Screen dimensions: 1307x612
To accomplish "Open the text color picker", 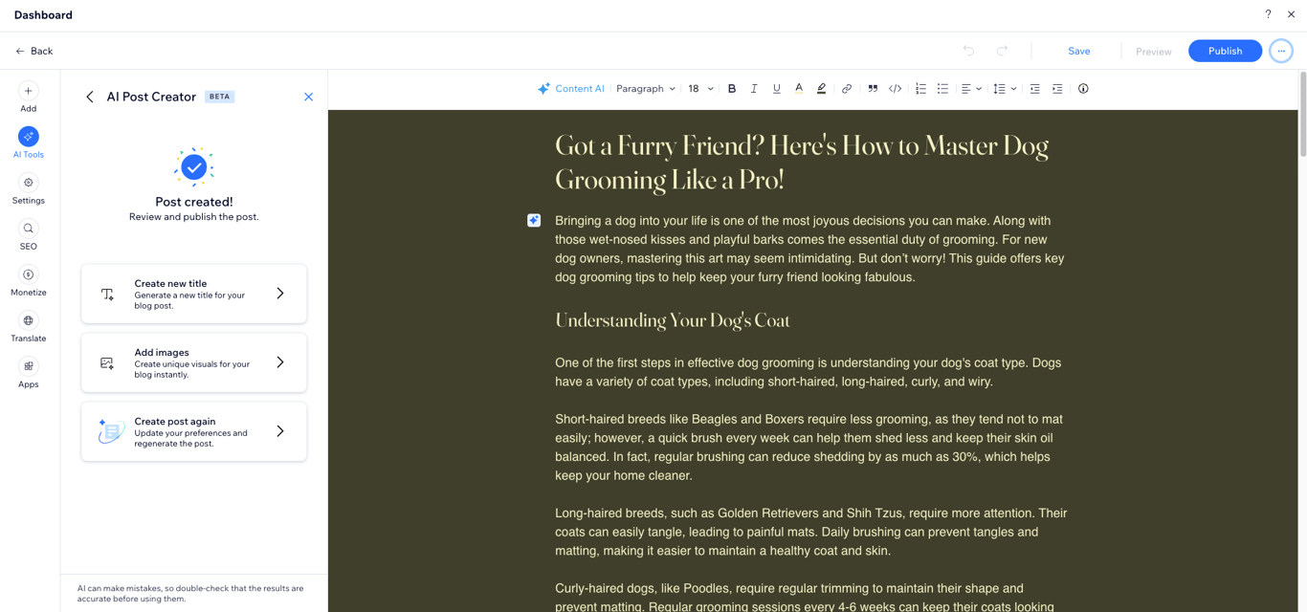I will [799, 88].
